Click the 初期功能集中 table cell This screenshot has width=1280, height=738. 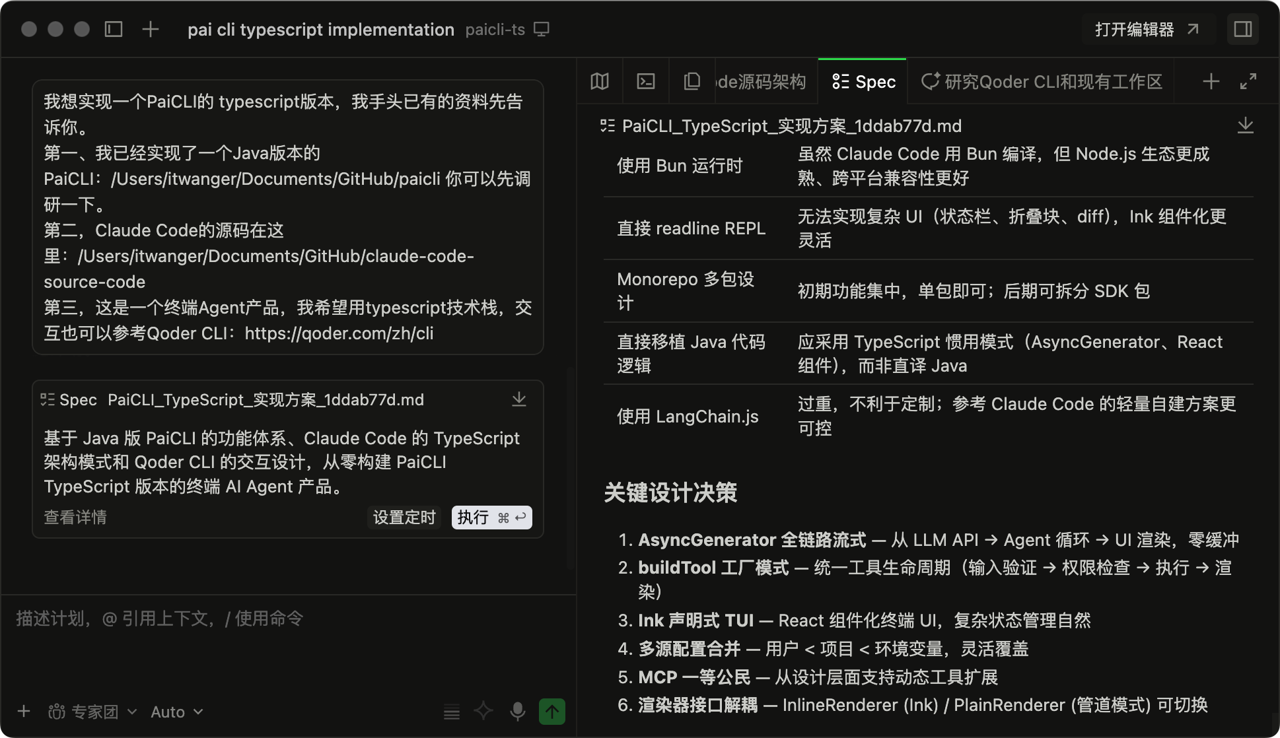pyautogui.click(x=974, y=291)
